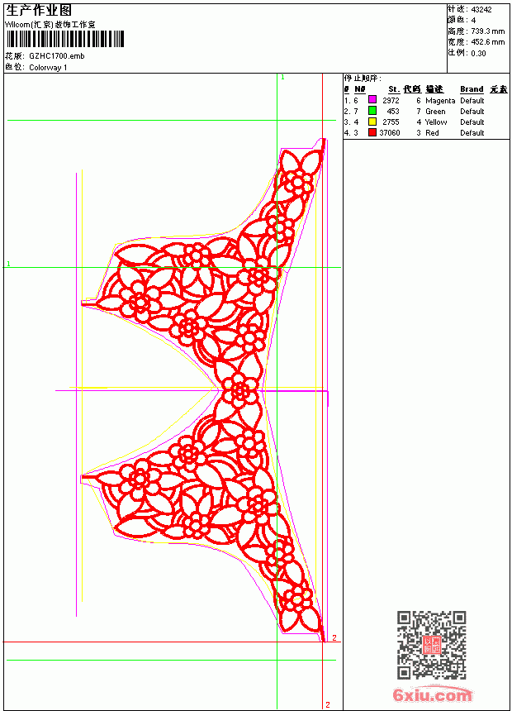Select the Colorway 1 label
Viewport: 512px width, 711px height.
click(48, 68)
